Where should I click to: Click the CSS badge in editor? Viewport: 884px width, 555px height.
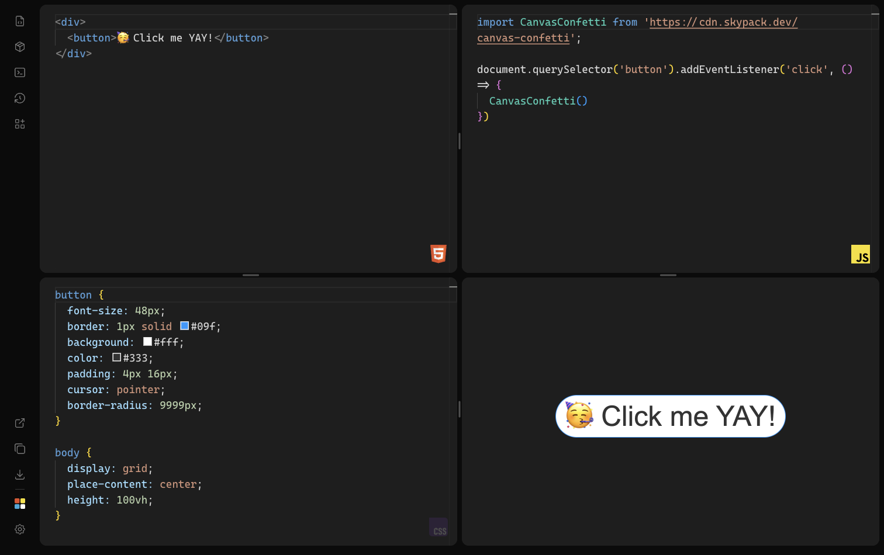438,527
